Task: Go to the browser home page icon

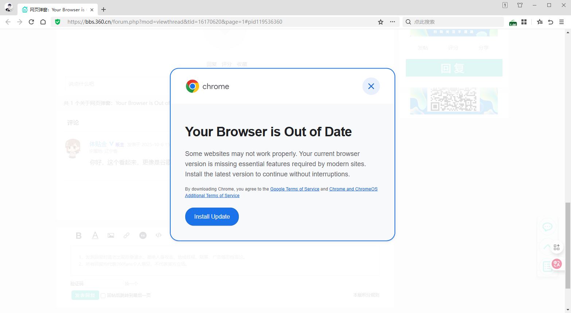Action: (x=43, y=22)
